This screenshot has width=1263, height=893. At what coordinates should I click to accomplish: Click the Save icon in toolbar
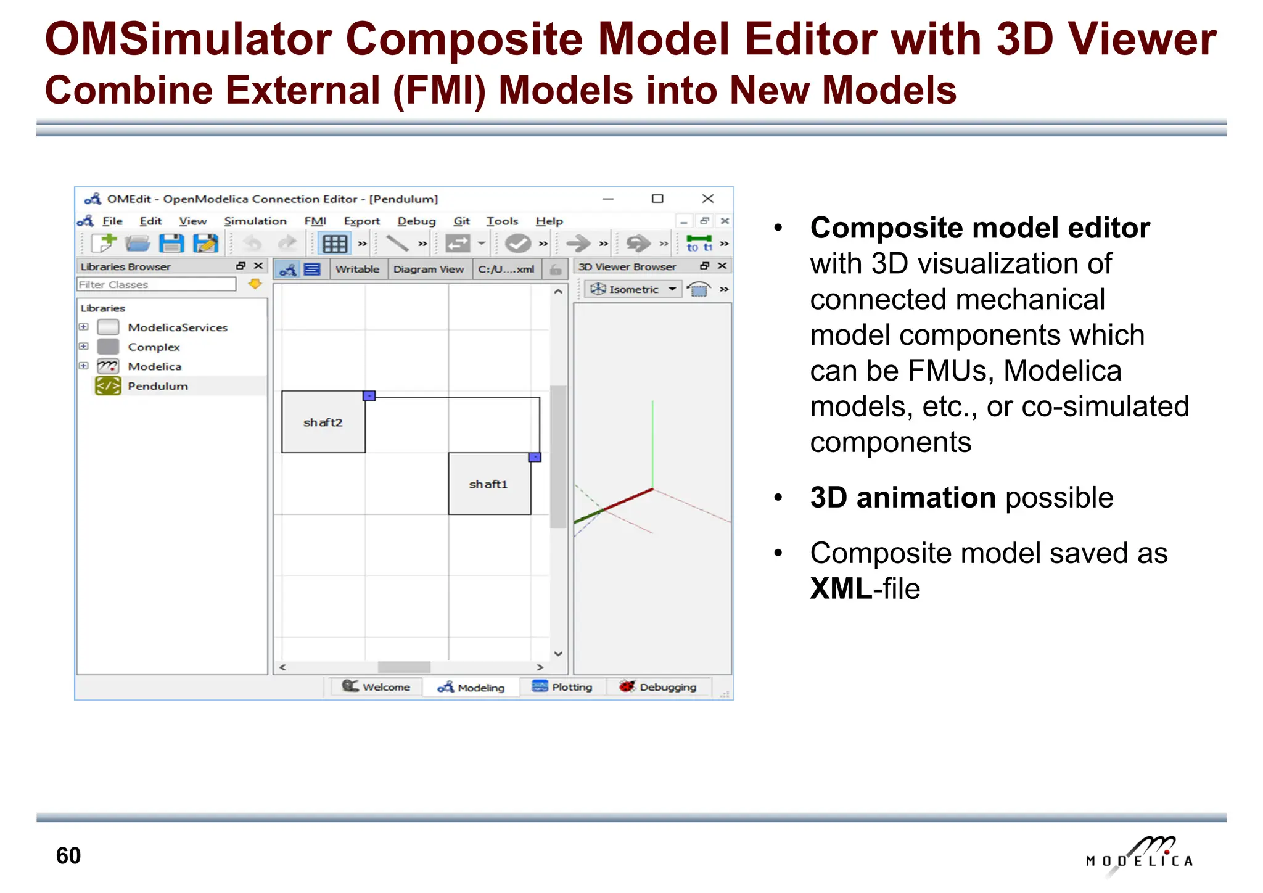[x=171, y=244]
